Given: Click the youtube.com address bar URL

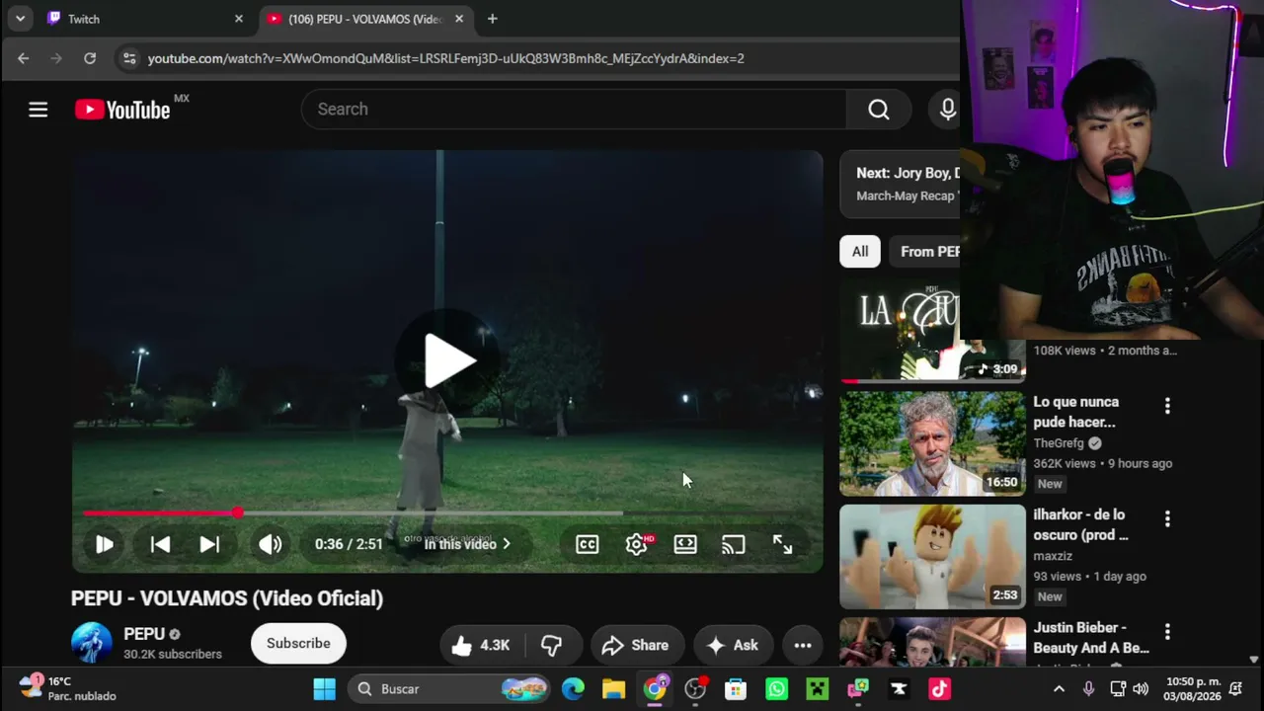Looking at the screenshot, I should point(446,58).
